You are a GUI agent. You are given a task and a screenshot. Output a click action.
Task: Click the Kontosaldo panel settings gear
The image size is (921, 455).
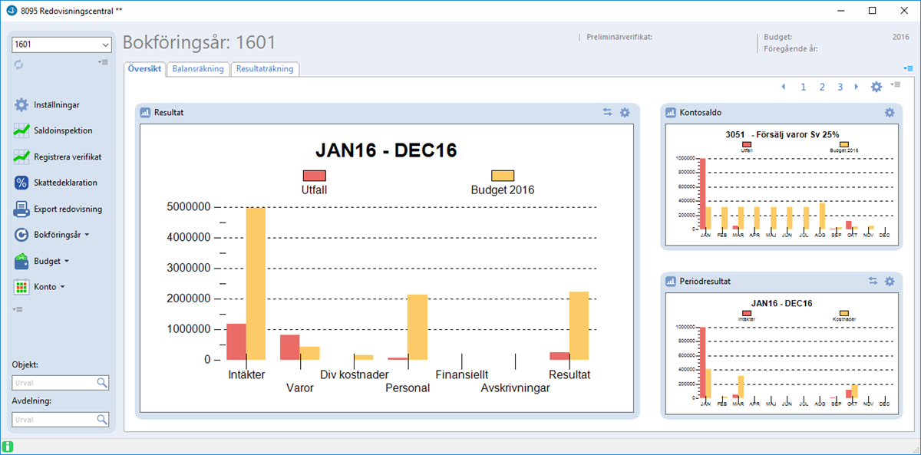pos(890,113)
